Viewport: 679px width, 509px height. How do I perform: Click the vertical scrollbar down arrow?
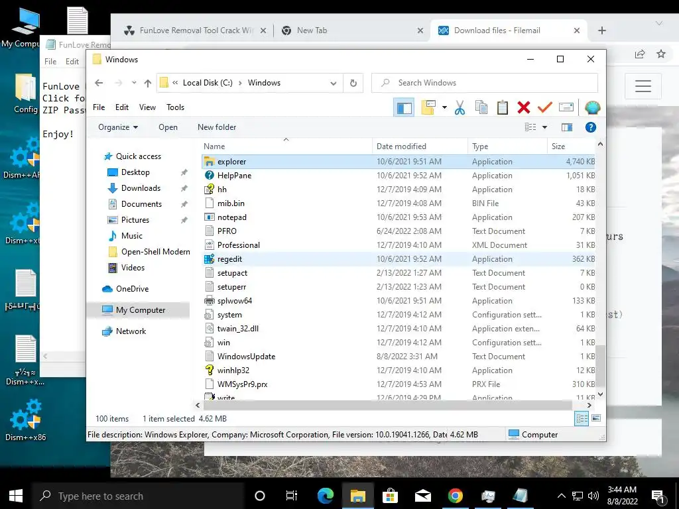[x=600, y=394]
